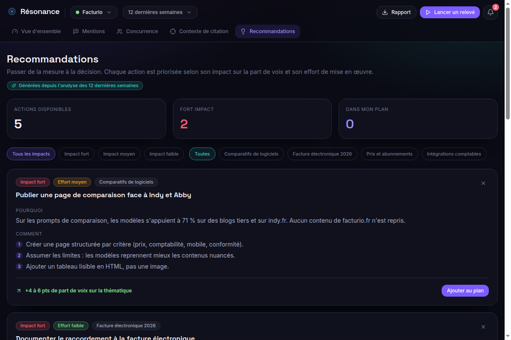Toggle the Impact fort filter chip
The image size is (511, 340).
click(x=77, y=154)
